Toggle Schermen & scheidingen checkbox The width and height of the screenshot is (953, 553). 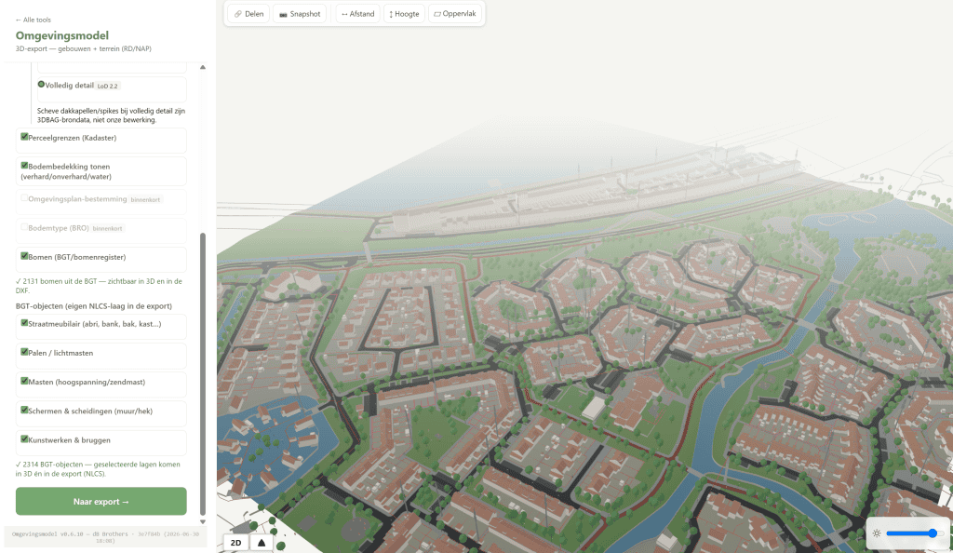click(24, 410)
